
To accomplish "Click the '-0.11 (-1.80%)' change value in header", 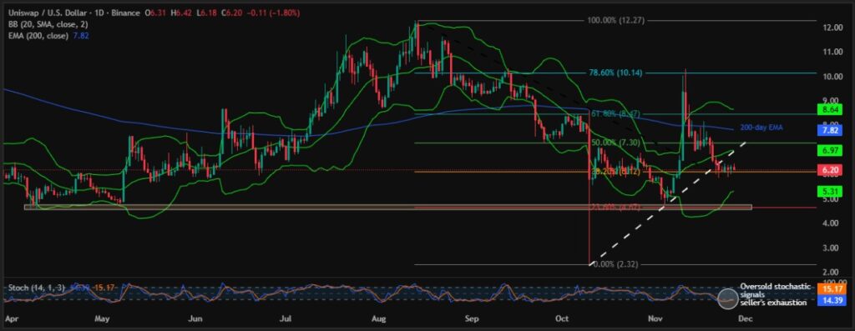I will [x=274, y=13].
